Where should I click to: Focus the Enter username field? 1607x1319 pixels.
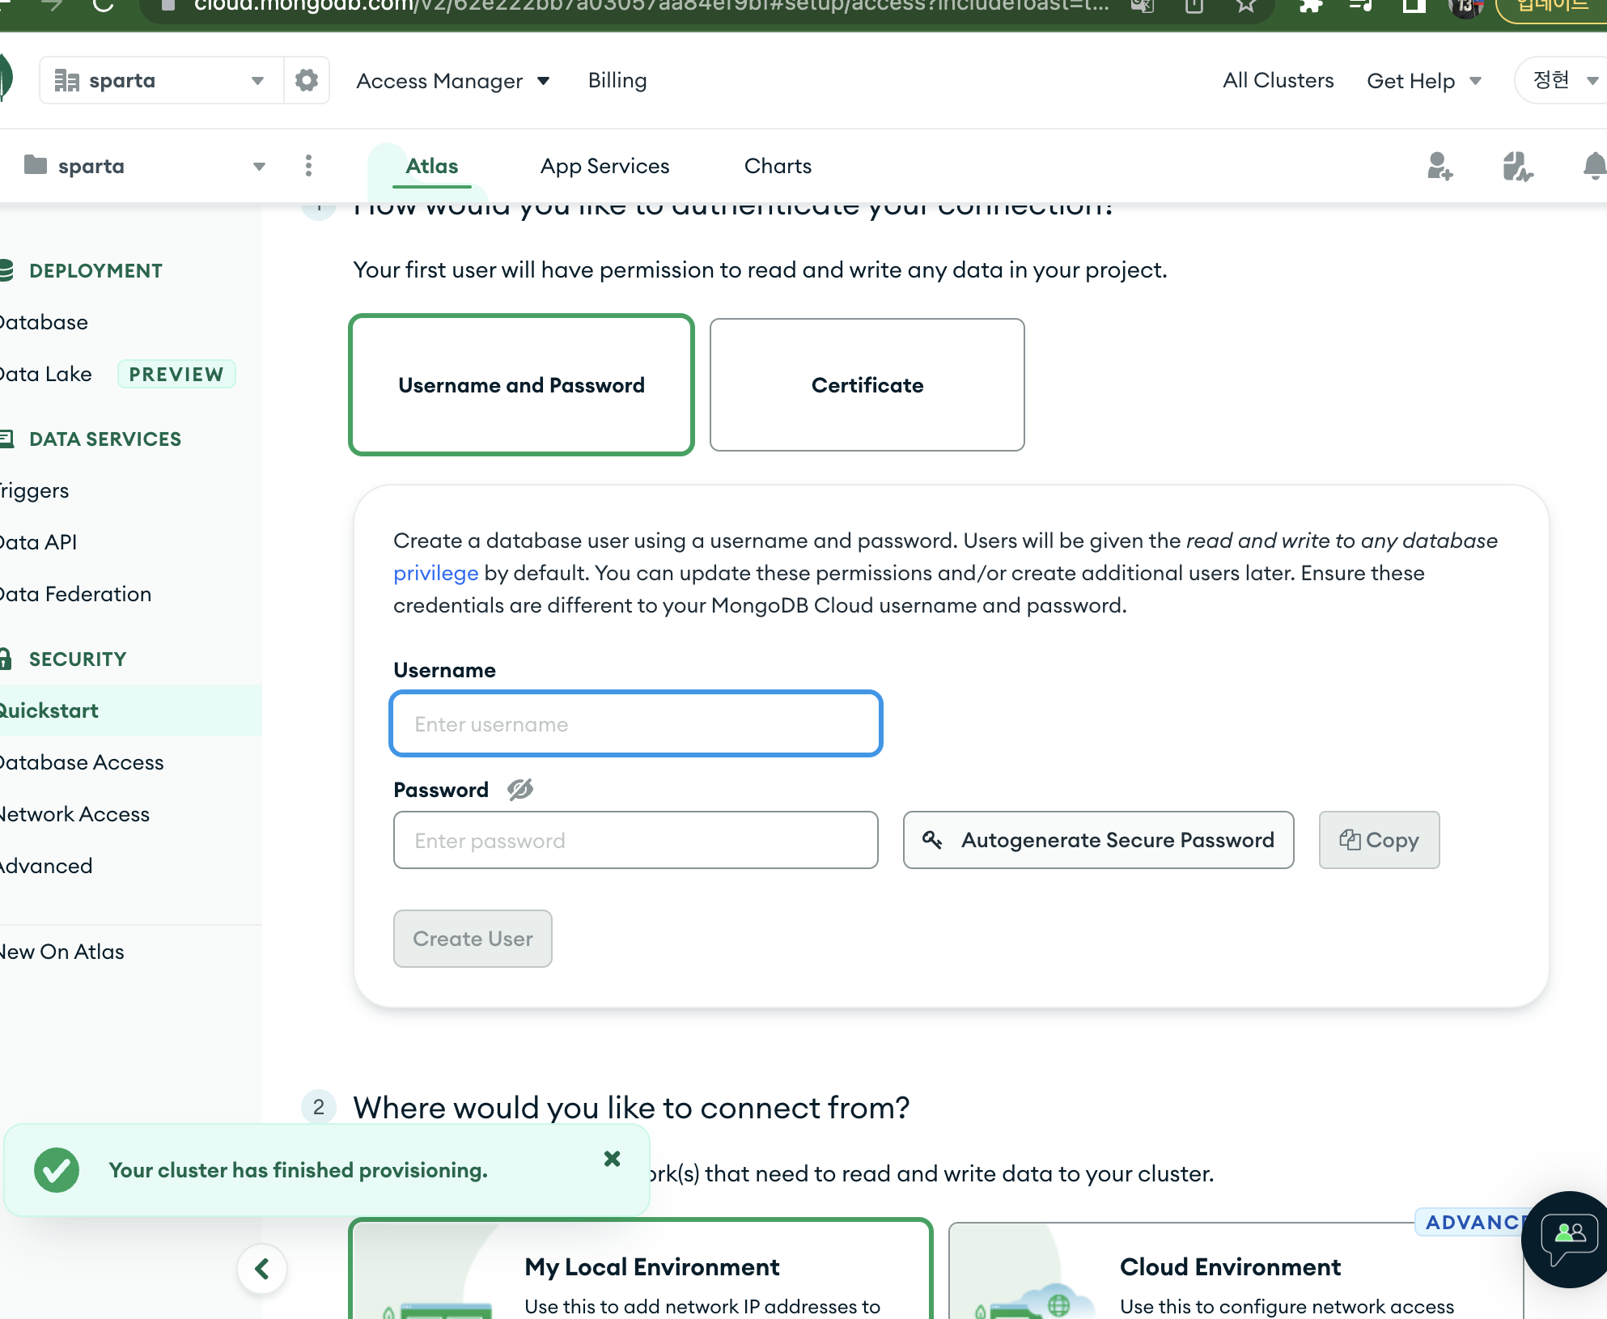(x=636, y=723)
